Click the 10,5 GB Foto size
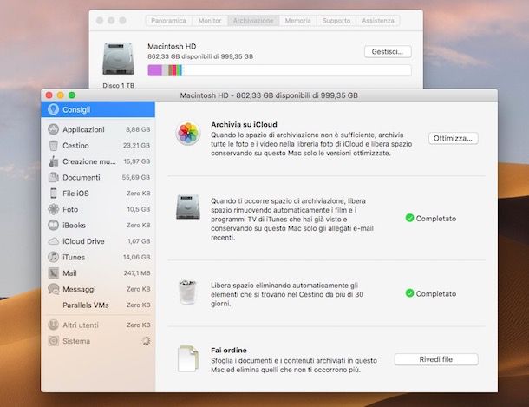The width and height of the screenshot is (529, 407). pyautogui.click(x=139, y=209)
